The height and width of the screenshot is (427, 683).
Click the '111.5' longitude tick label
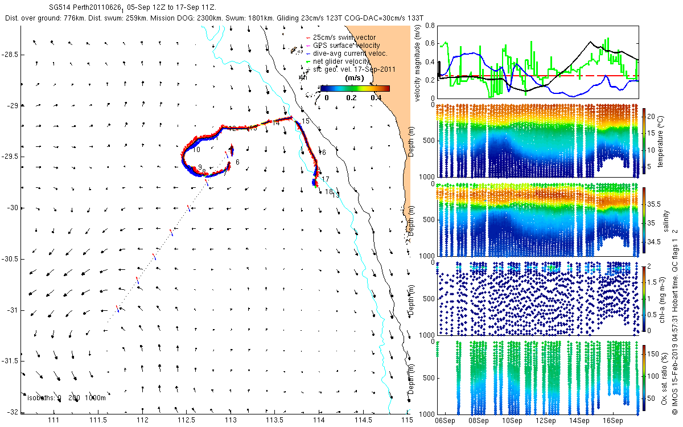click(x=98, y=420)
